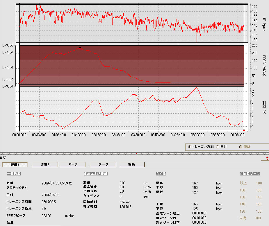Click the EPOC (ml/kg) axis title
The image size is (269, 226).
coord(264,65)
